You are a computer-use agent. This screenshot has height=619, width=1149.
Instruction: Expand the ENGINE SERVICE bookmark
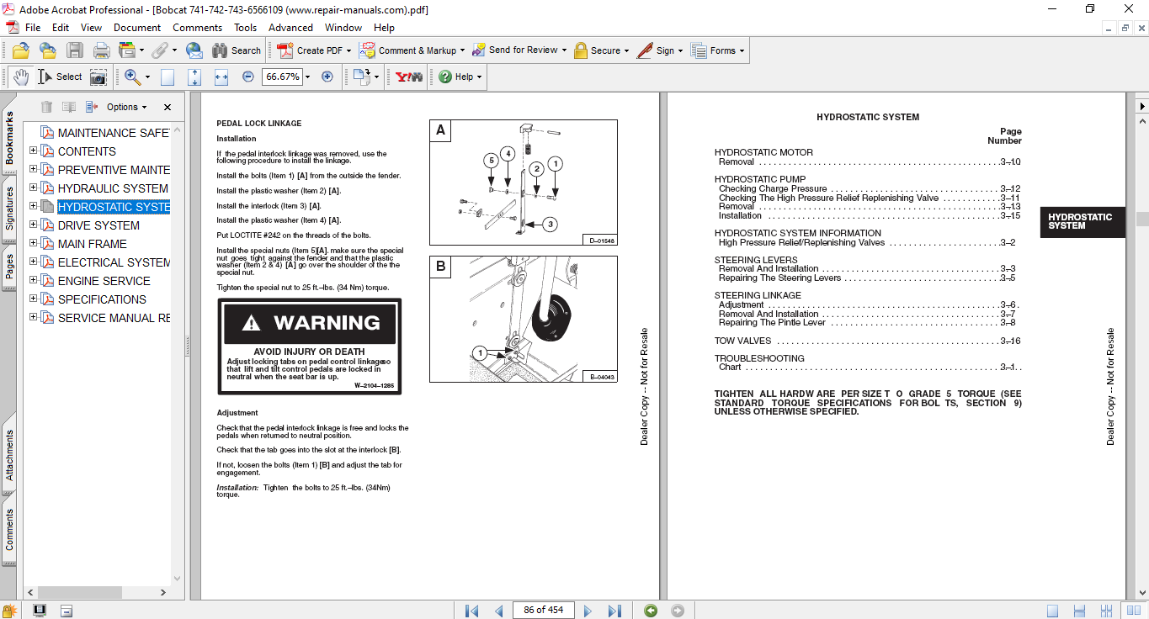click(34, 281)
